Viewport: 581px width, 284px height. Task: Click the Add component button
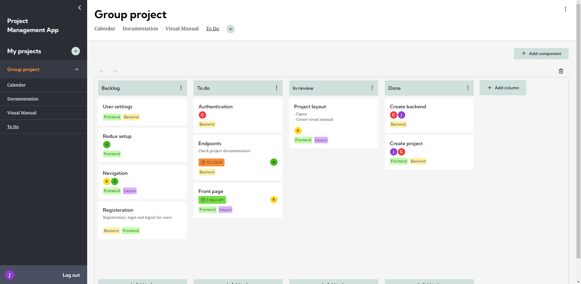click(x=541, y=54)
